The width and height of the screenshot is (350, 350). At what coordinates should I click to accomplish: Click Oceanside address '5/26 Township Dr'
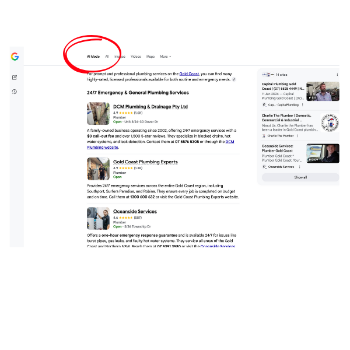point(138,226)
